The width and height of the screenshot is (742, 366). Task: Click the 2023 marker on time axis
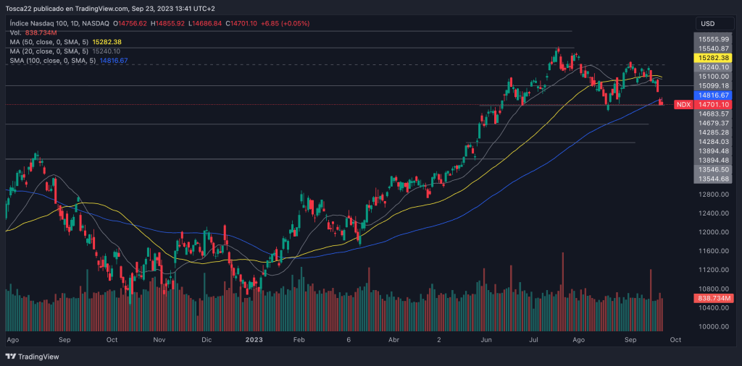click(254, 339)
